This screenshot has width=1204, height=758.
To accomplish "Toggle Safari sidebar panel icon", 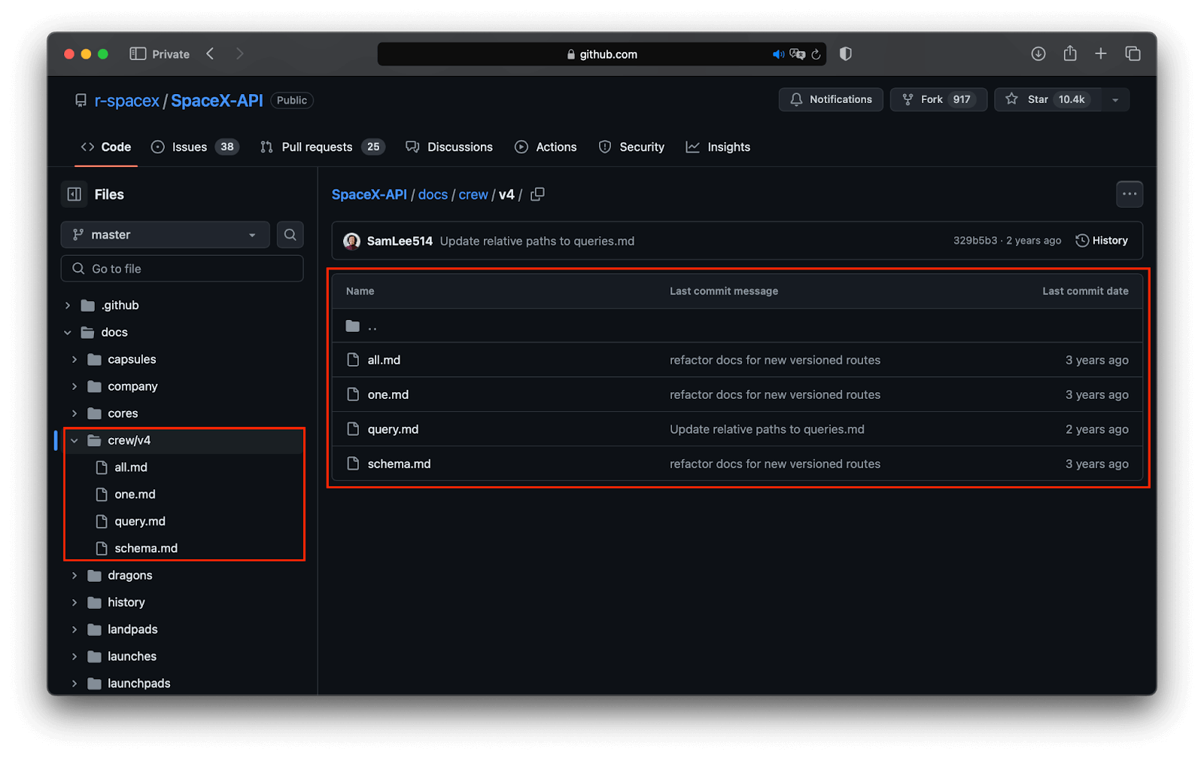I will click(x=138, y=54).
